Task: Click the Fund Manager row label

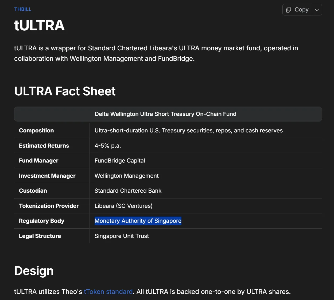Action: click(x=38, y=161)
